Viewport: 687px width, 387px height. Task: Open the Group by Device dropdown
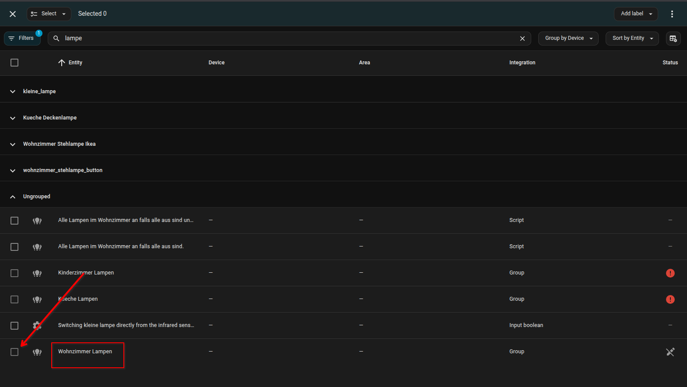568,39
